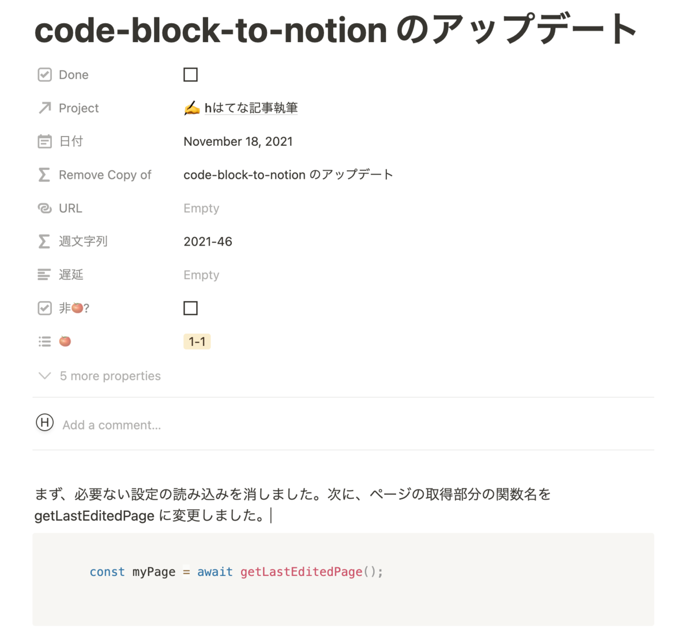The image size is (692, 633).
Task: Click the Done property checkbox icon
Action: [44, 75]
